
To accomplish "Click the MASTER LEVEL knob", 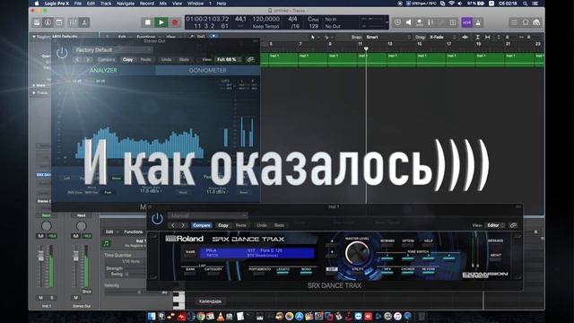I will pyautogui.click(x=357, y=253).
